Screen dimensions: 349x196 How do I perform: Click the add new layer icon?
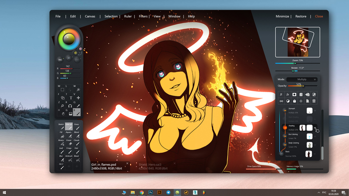308,94
